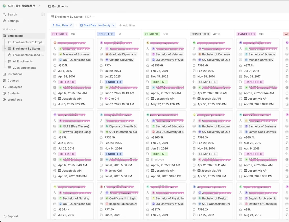The image size is (289, 222).
Task: Click the COMPLETED column header tag
Action: tap(200, 34)
